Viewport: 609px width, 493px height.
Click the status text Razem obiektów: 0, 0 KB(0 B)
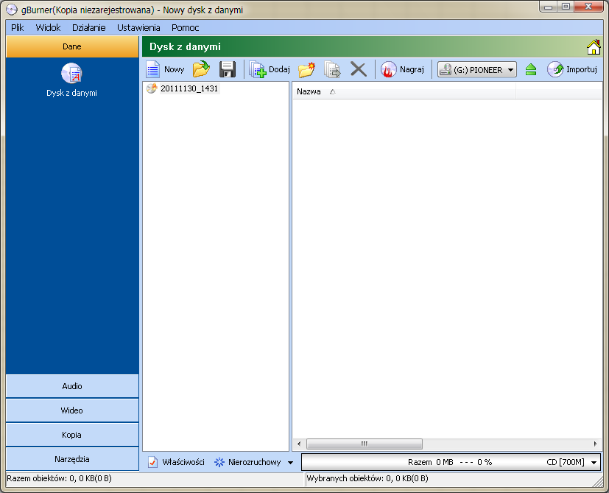[59, 478]
